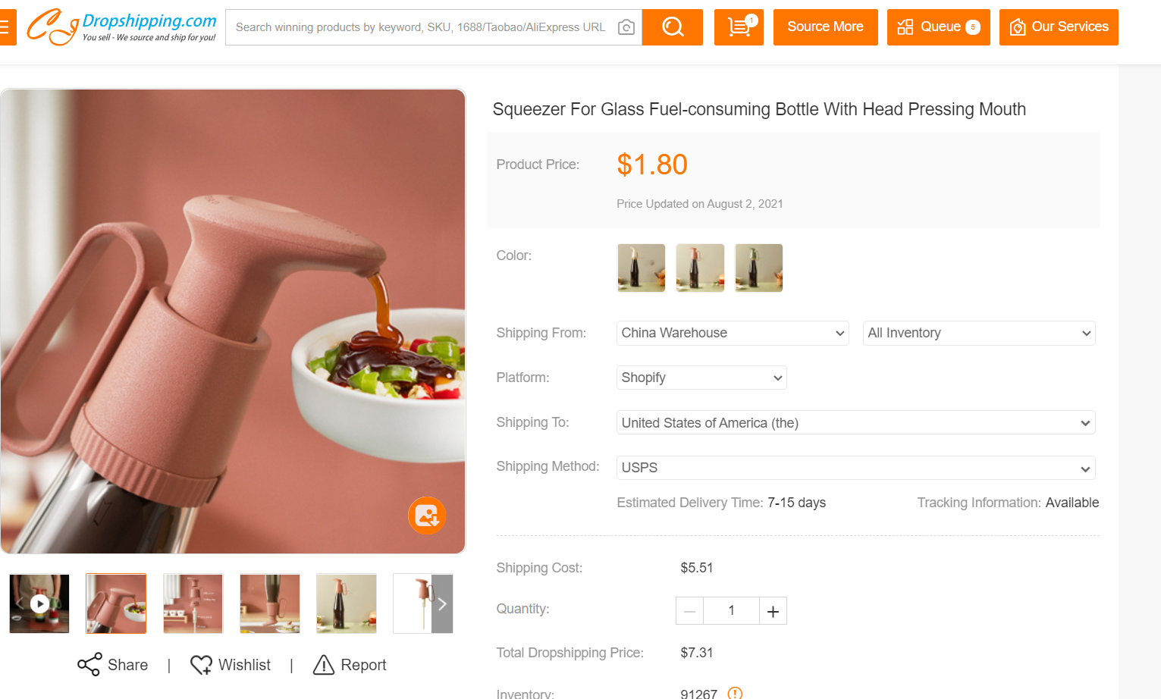Screen dimensions: 1161x699
Task: Click the product search input field
Action: click(421, 27)
